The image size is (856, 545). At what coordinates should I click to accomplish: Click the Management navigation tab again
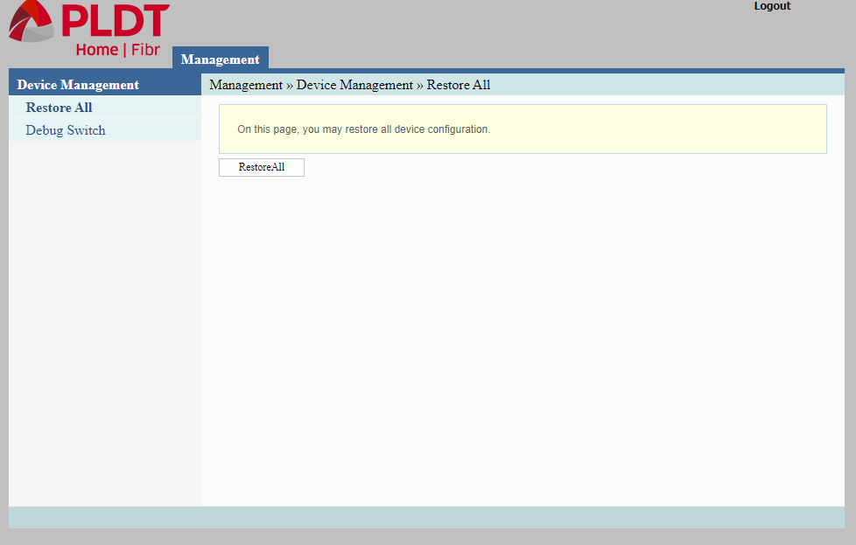tap(220, 59)
